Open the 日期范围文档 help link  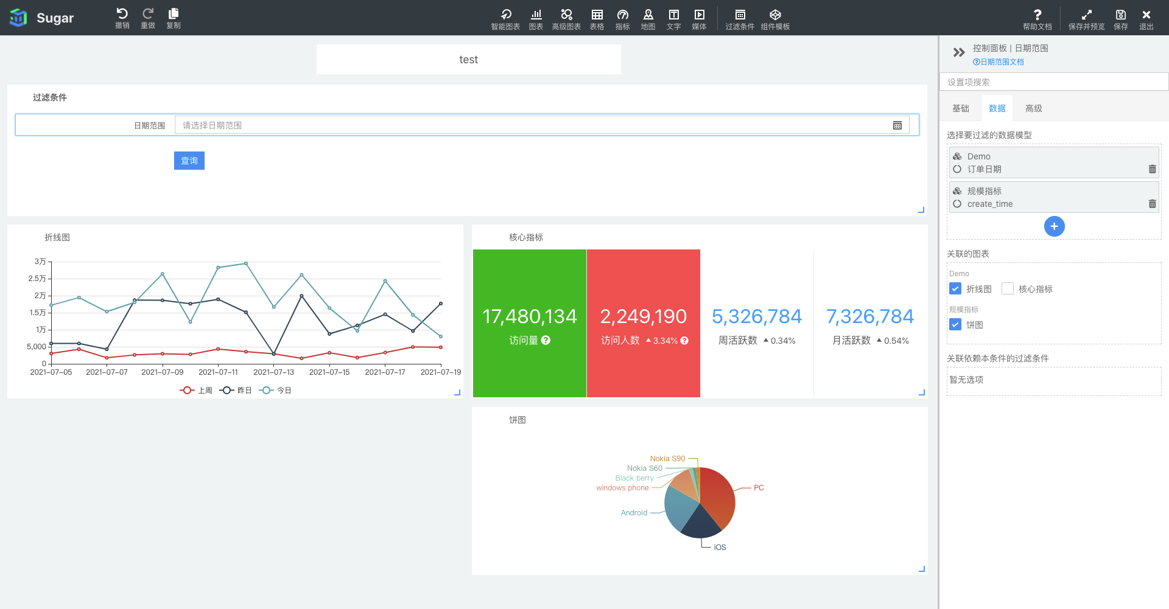(x=999, y=62)
